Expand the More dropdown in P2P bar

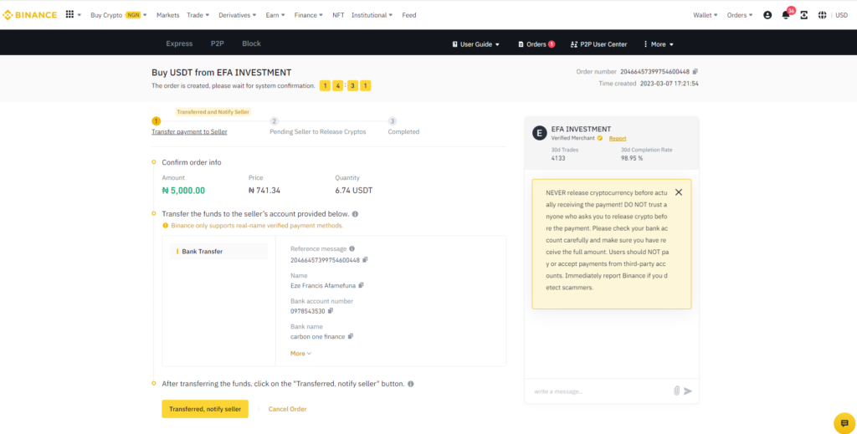(658, 44)
